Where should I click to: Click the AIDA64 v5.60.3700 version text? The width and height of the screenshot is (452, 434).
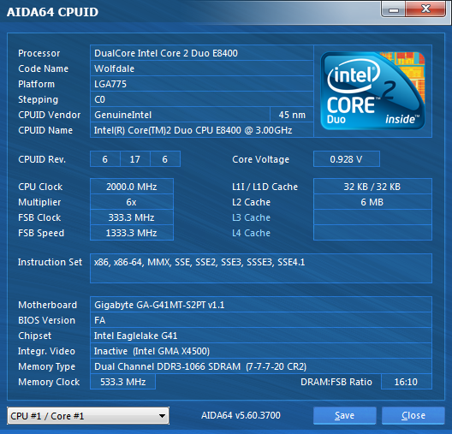[x=241, y=415]
